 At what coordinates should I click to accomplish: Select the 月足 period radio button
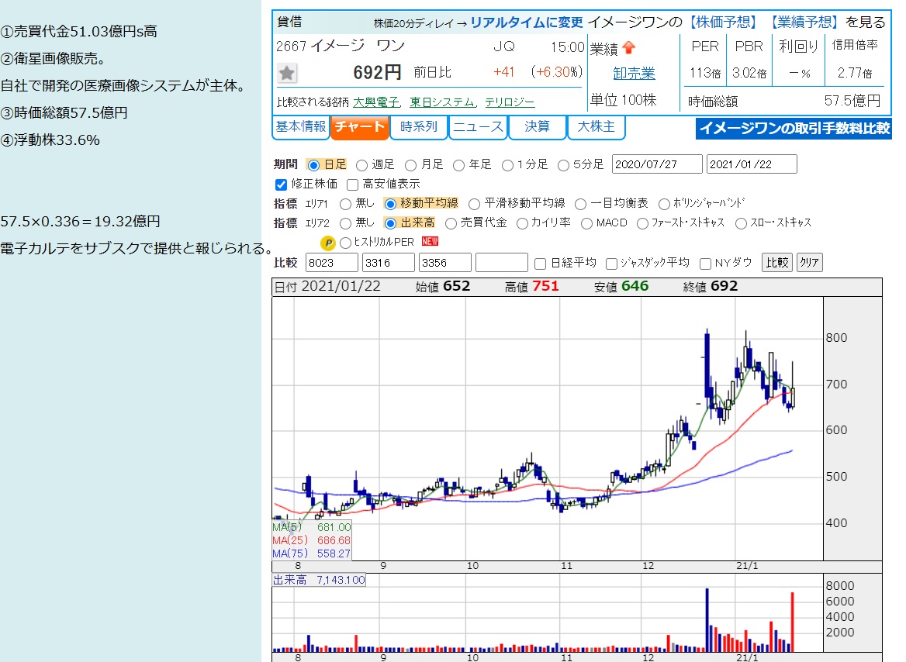[410, 165]
